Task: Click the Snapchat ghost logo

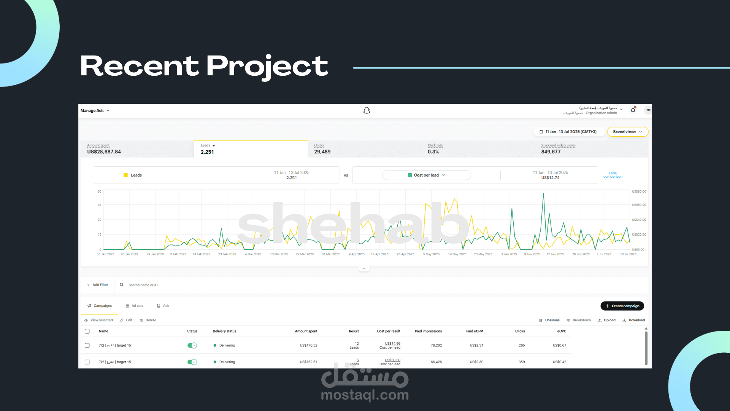Action: click(x=367, y=110)
